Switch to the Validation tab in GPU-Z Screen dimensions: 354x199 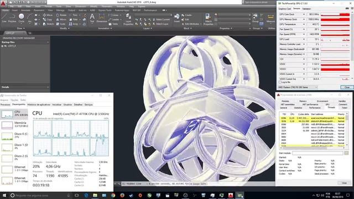point(306,9)
